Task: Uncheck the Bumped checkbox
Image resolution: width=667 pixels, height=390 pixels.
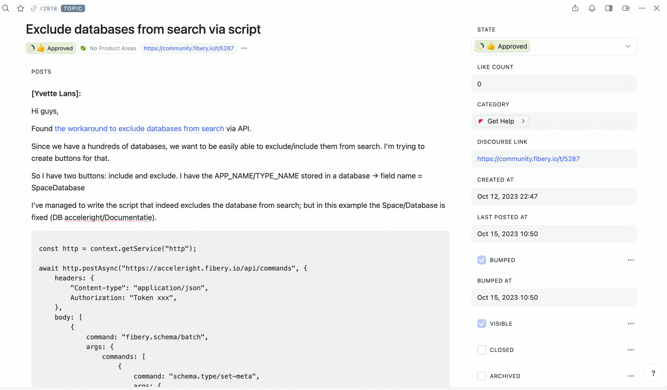Action: click(x=482, y=260)
